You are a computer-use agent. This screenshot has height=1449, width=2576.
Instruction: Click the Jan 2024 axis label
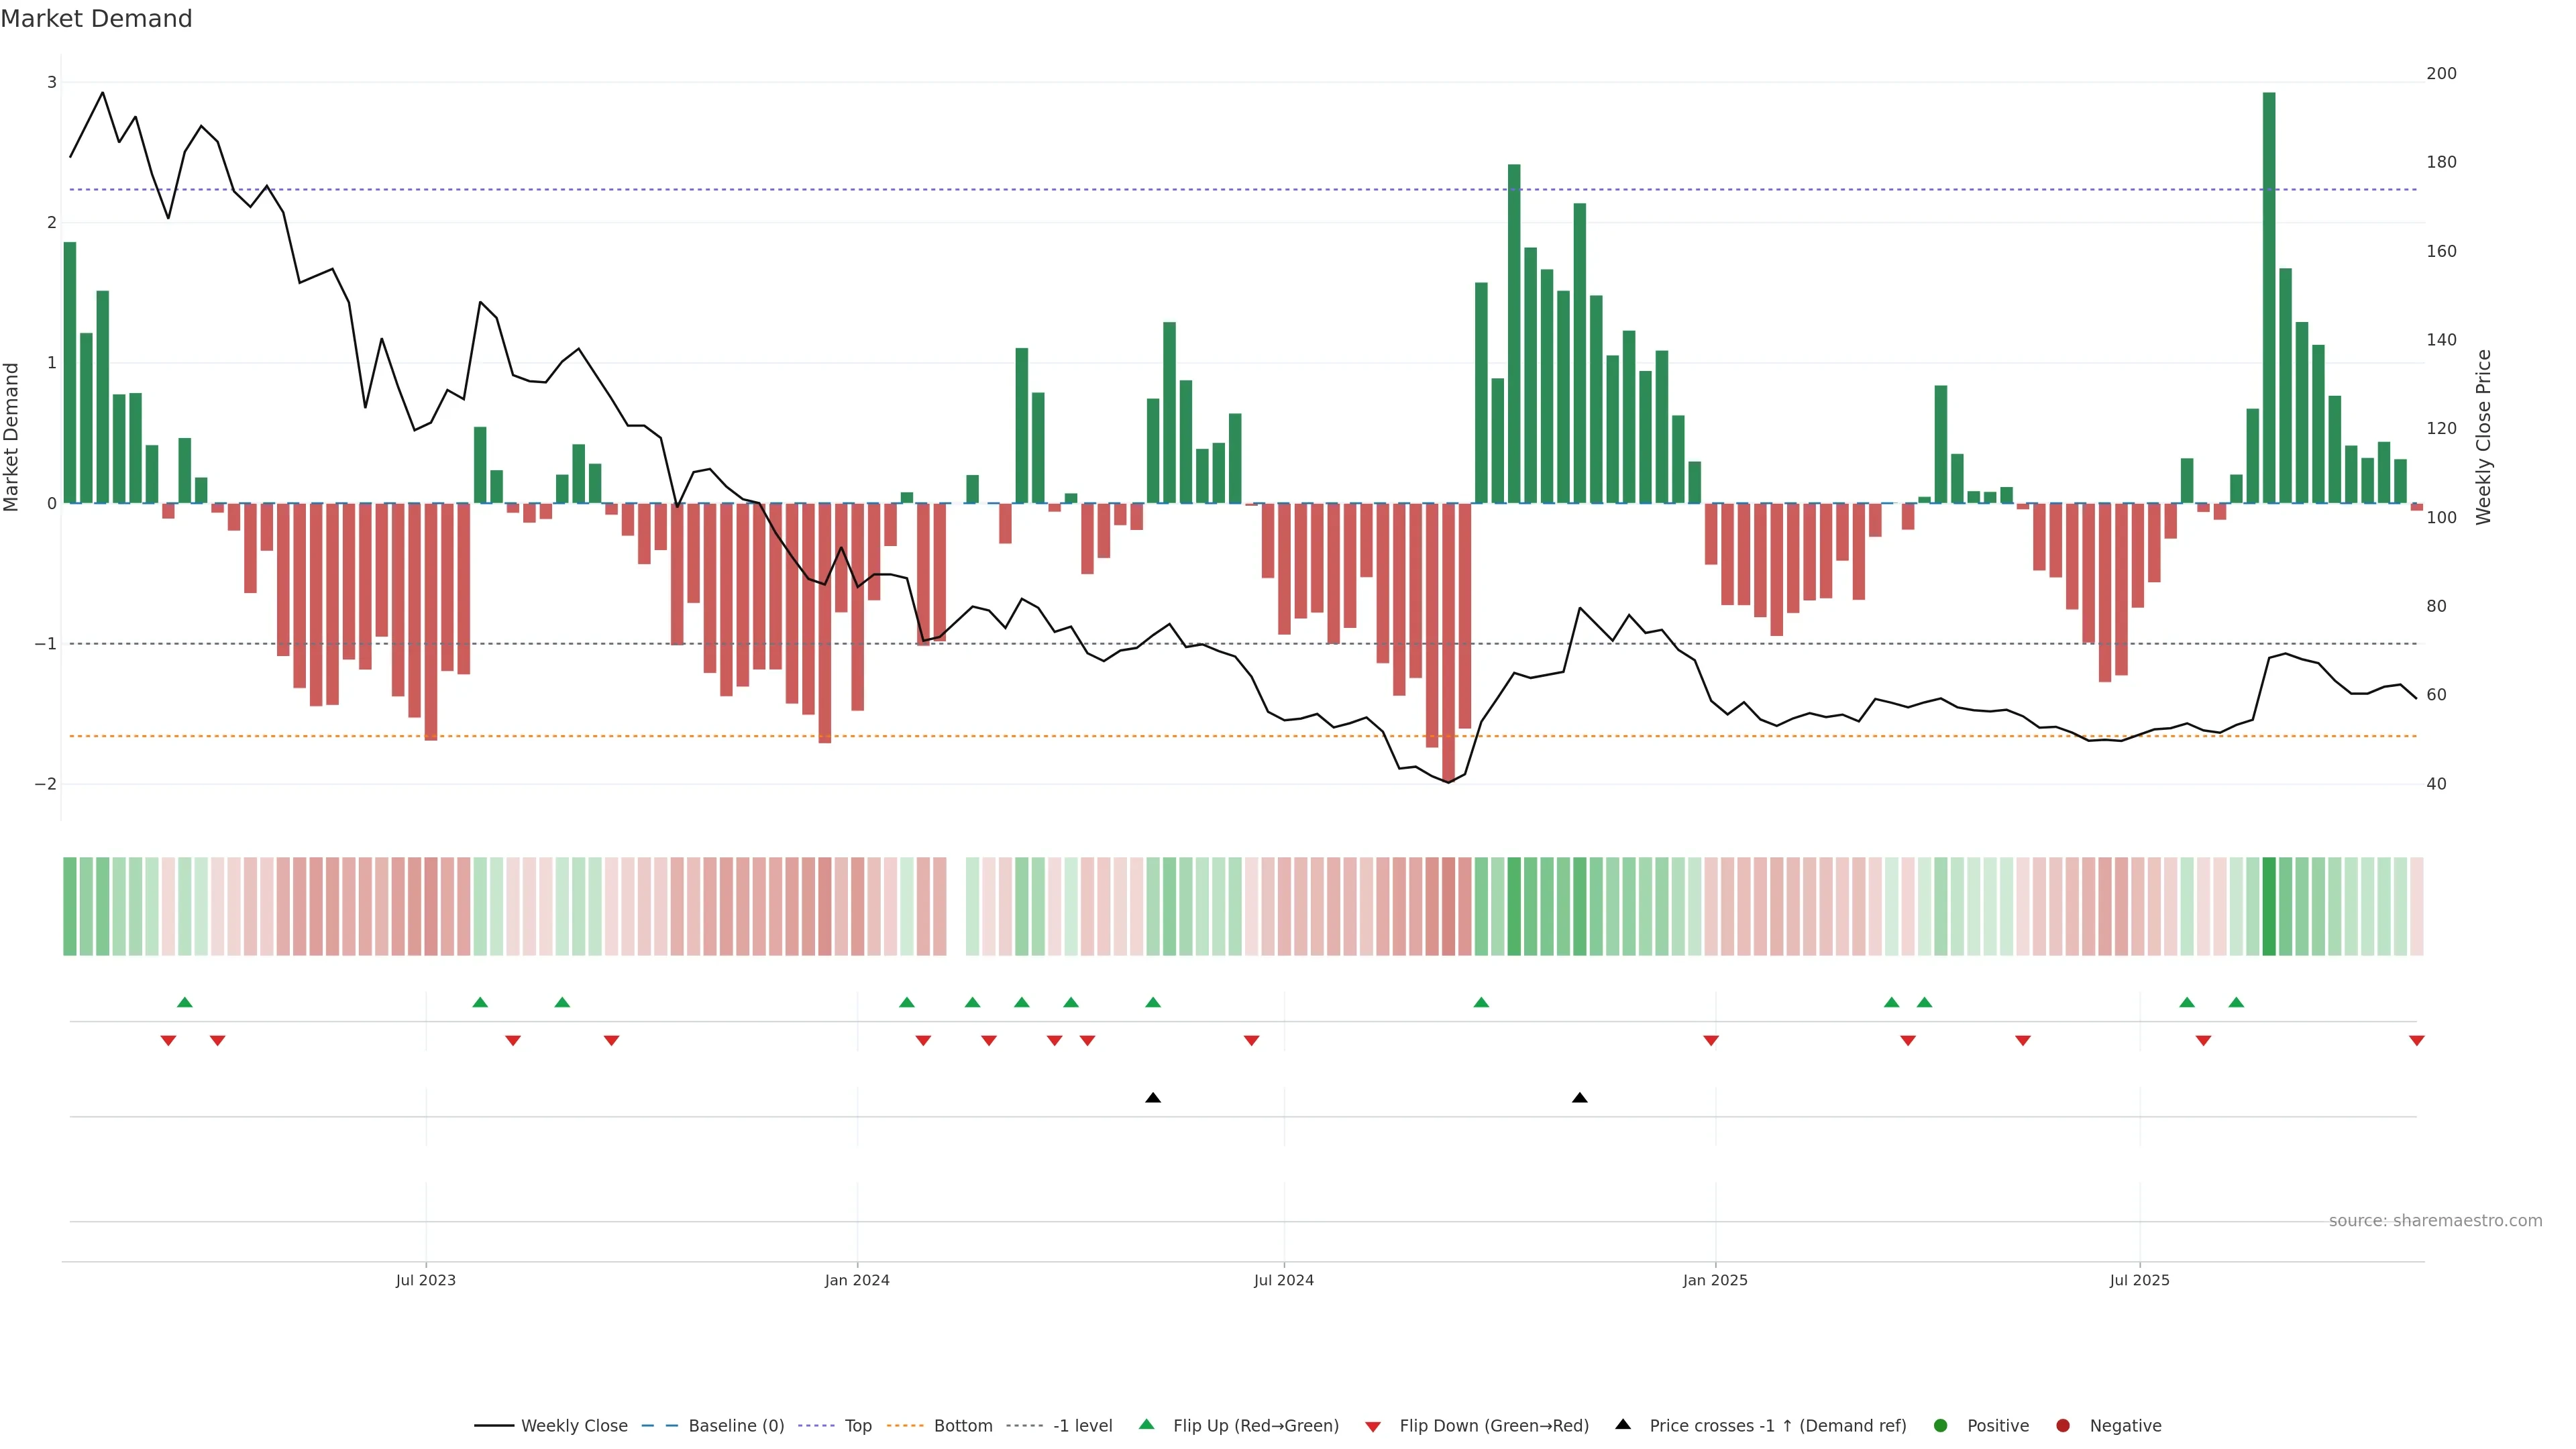click(857, 1280)
